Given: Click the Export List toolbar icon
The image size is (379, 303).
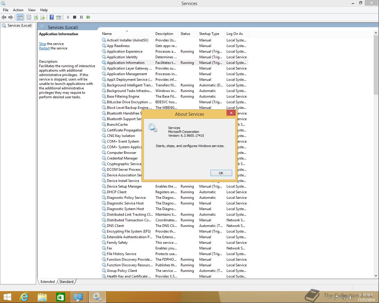Looking at the screenshot, I should [43, 17].
